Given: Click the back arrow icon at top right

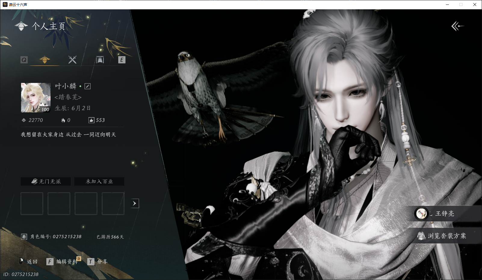Looking at the screenshot, I should click(x=457, y=26).
